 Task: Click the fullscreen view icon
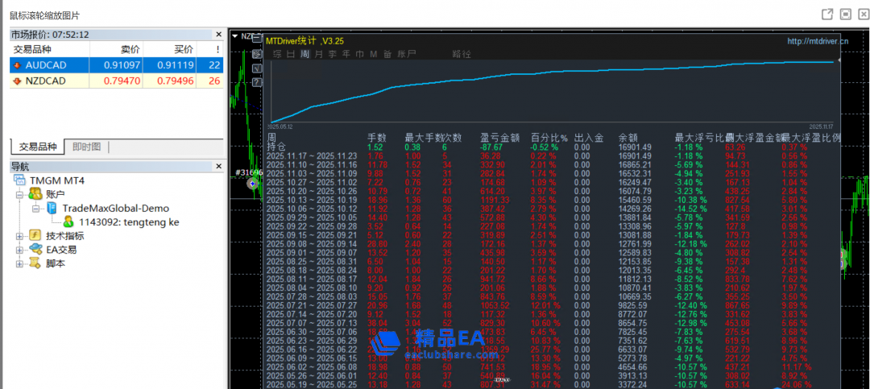[845, 14]
